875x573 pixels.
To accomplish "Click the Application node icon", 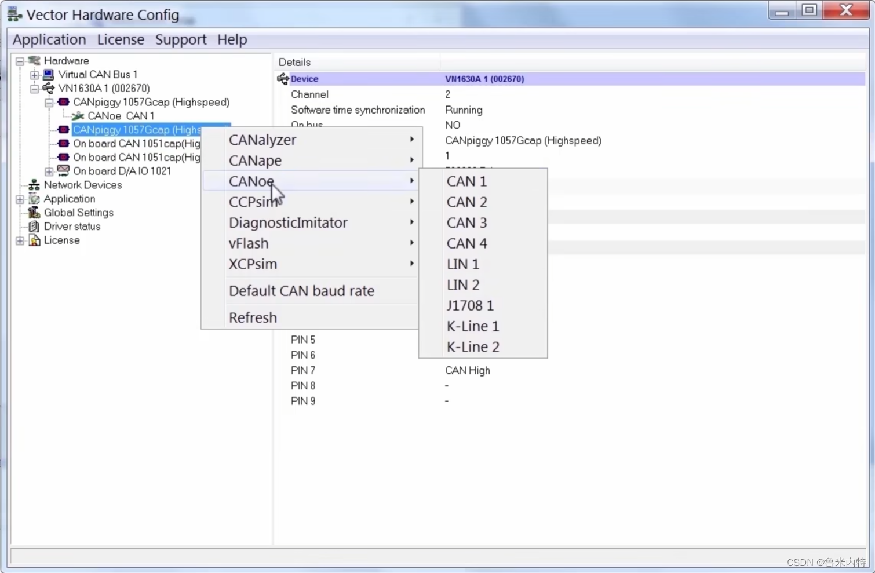I will click(x=34, y=199).
